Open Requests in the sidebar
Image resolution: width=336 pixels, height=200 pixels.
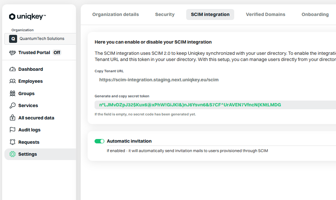(40, 142)
